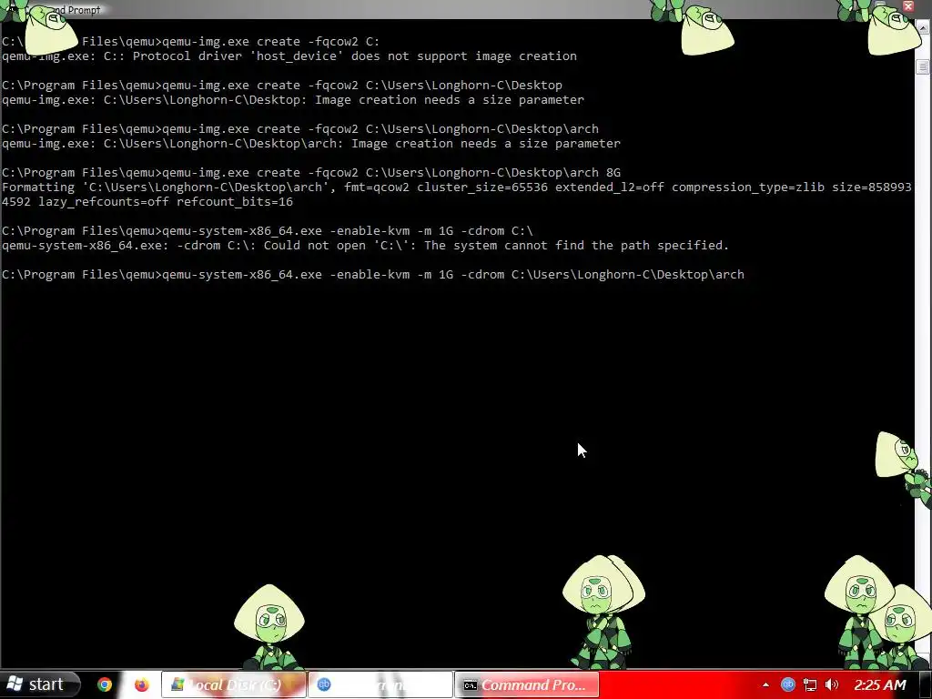Open the volume control tray icon
Screen dimensions: 932x699
pyautogui.click(x=832, y=685)
